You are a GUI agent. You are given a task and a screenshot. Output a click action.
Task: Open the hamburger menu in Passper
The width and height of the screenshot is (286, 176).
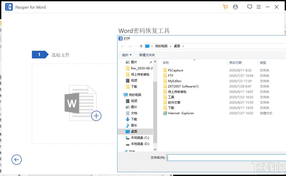[259, 7]
